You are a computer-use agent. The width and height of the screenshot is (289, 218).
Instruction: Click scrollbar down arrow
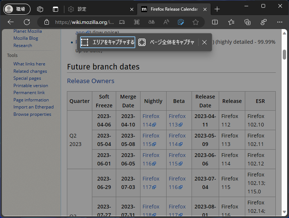284,212
